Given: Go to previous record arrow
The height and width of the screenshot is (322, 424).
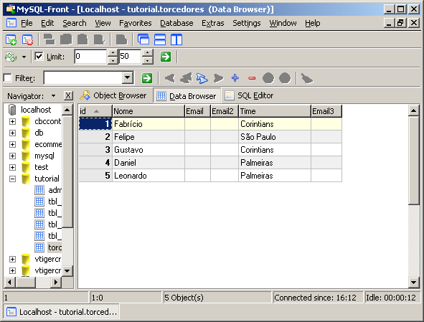Looking at the screenshot, I should click(186, 78).
